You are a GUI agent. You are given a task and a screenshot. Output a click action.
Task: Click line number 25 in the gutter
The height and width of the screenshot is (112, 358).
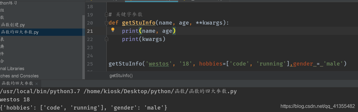pos(90,64)
